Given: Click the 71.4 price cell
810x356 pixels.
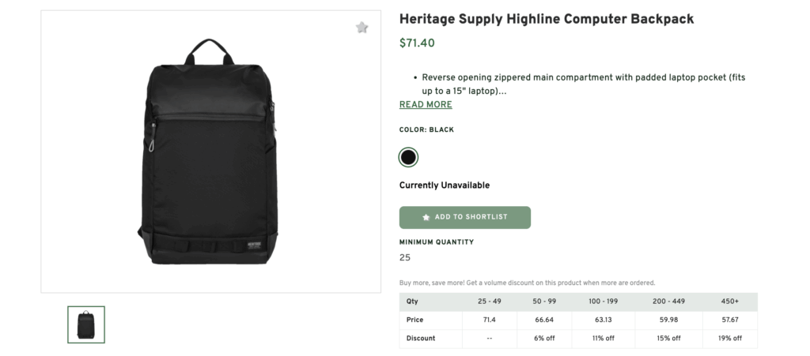Looking at the screenshot, I should (489, 320).
